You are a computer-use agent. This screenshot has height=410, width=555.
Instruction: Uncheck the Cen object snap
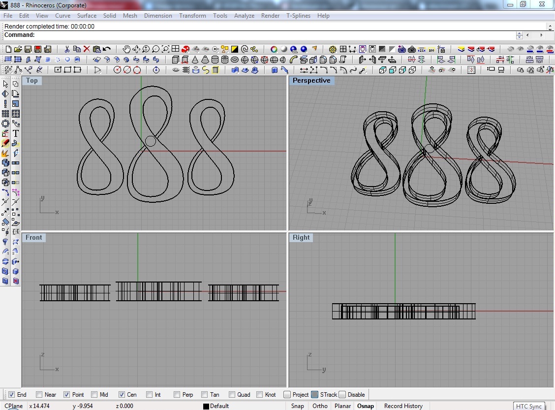[122, 395]
